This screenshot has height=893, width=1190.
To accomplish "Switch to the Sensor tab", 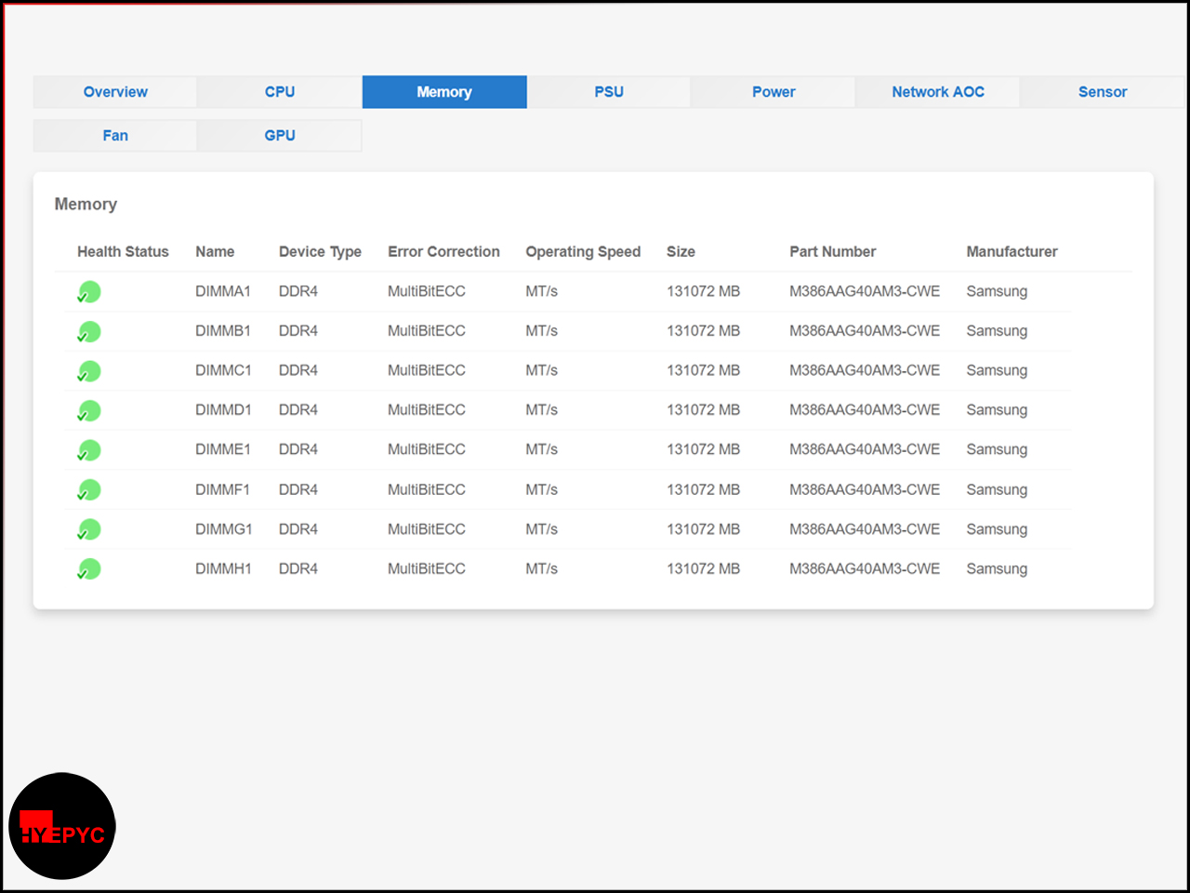I will coord(1103,92).
